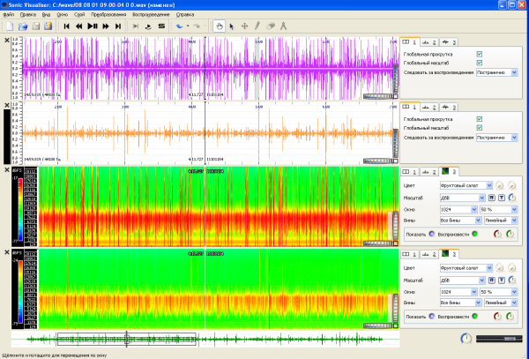This screenshot has height=359, width=529.
Task: Switch to tab 2 in lower spectrogram properties
Action: 429,254
